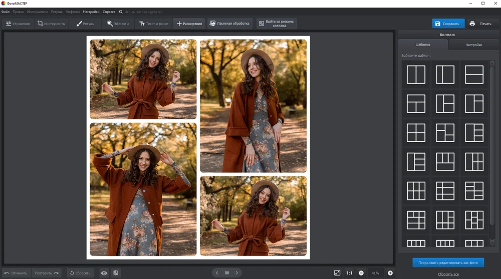
Task: Open folder browser icon in bottom bar
Action: pyautogui.click(x=227, y=272)
